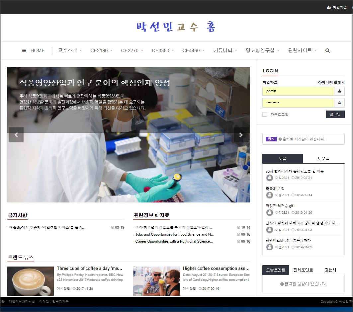
Task: Enable the 자동로그인 checkbox
Action: (265, 115)
